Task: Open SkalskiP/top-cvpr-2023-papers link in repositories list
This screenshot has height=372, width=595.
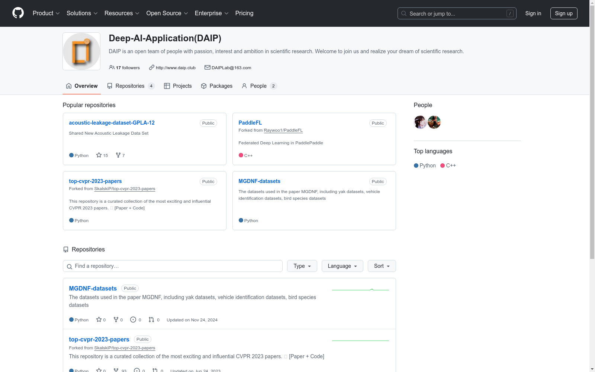Action: coord(125,348)
